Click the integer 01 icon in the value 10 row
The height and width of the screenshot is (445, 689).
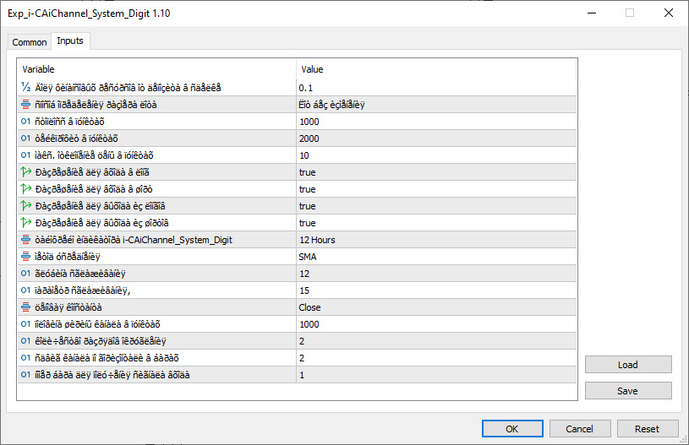coord(26,155)
